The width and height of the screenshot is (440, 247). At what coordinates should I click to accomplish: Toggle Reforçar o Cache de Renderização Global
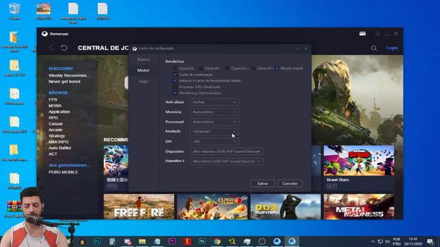(x=175, y=81)
